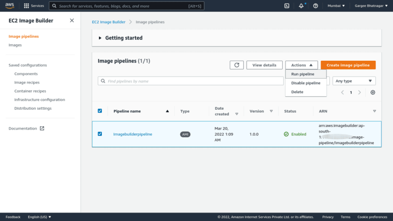Open the help question mark icon
The width and height of the screenshot is (393, 221).
click(316, 6)
